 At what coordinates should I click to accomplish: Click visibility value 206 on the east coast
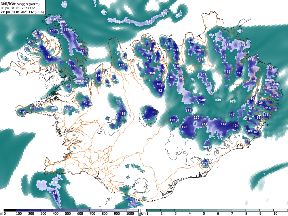(270, 67)
